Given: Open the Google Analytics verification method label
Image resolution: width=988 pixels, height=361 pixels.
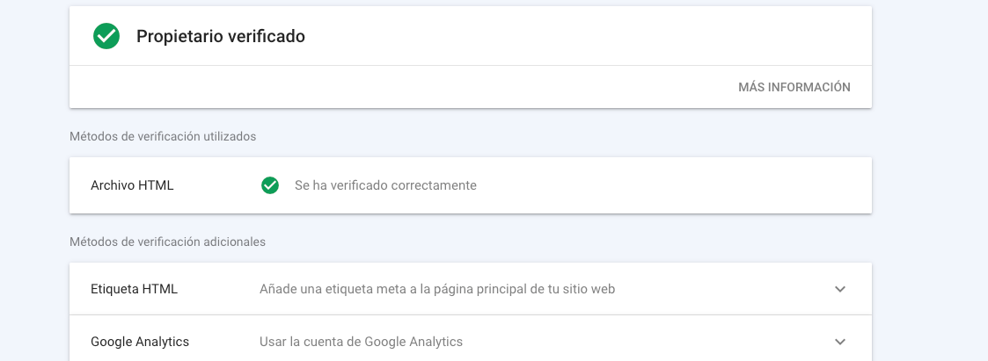Looking at the screenshot, I should [140, 343].
